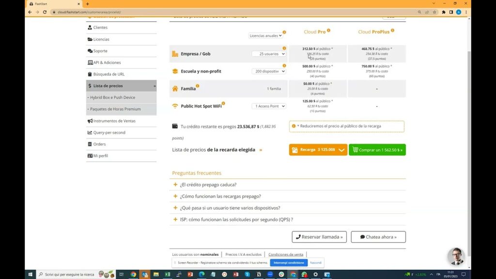
Task: Click the Empresa / Gob building icon
Action: coord(175,54)
